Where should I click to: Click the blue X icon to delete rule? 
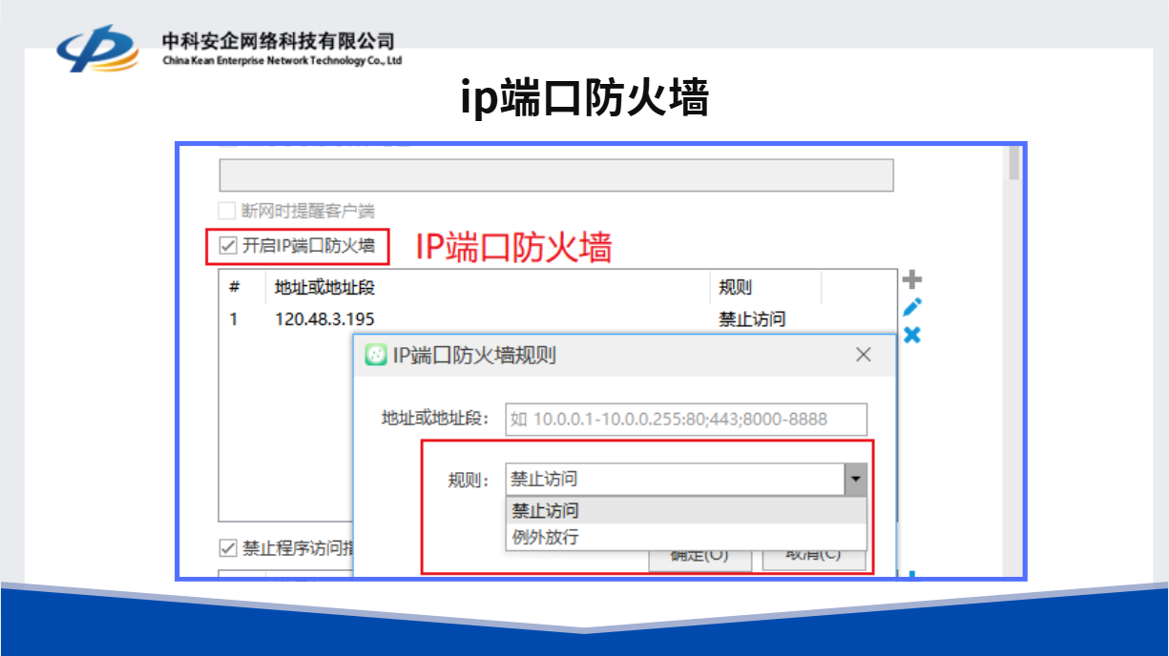[912, 335]
